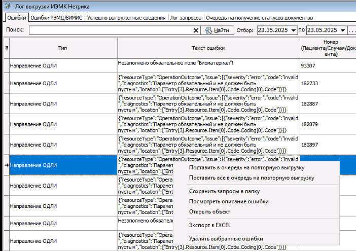Choose Поставить в очередь на повторную выгрузку
The height and width of the screenshot is (251, 356).
tap(246, 168)
